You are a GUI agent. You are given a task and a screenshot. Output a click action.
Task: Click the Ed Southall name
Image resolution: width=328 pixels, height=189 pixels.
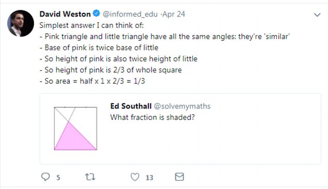[131, 106]
